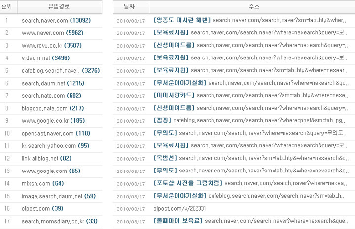Open the [영종도 마시란 해변] keyword link
The height and width of the screenshot is (229, 355).
pos(182,20)
